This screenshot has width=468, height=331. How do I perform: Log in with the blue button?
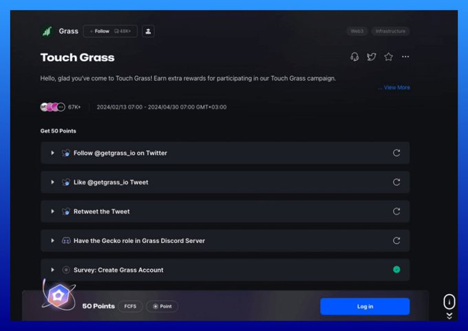pos(365,306)
